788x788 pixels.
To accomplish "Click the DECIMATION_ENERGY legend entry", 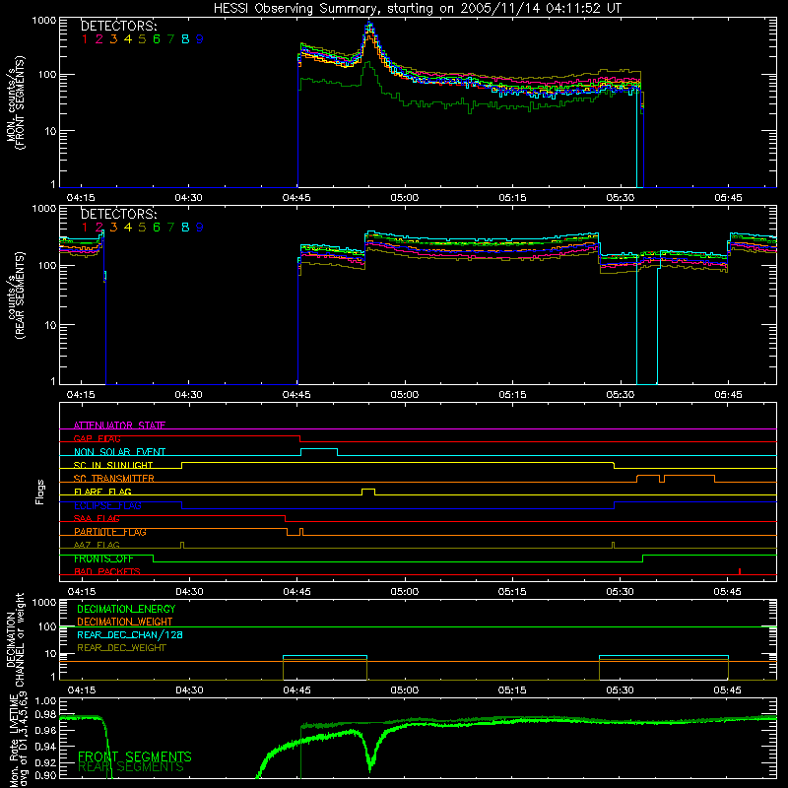I will [x=126, y=609].
